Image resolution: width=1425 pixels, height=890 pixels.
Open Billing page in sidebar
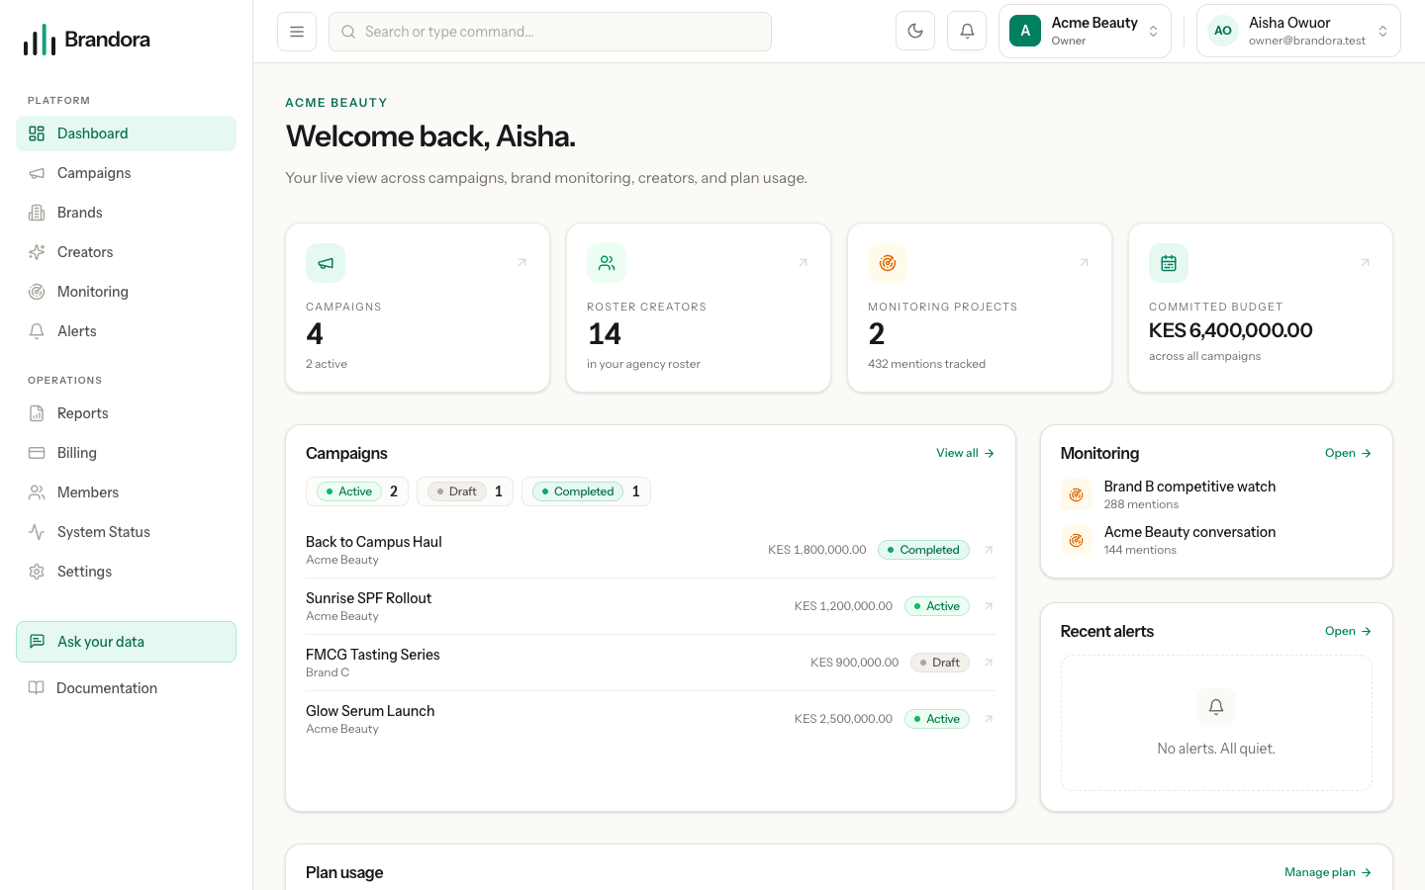[x=126, y=453]
